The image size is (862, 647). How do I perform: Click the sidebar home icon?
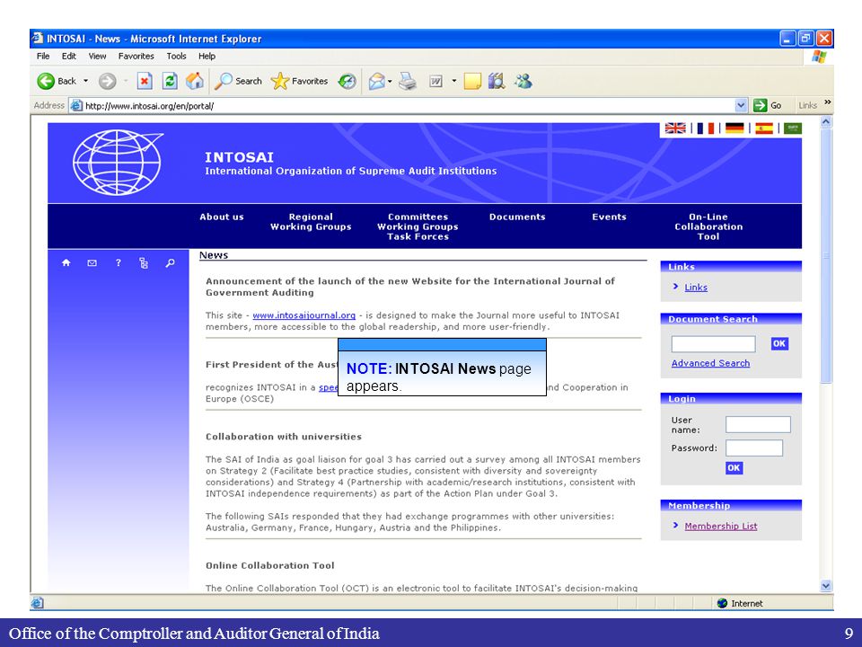pos(66,263)
